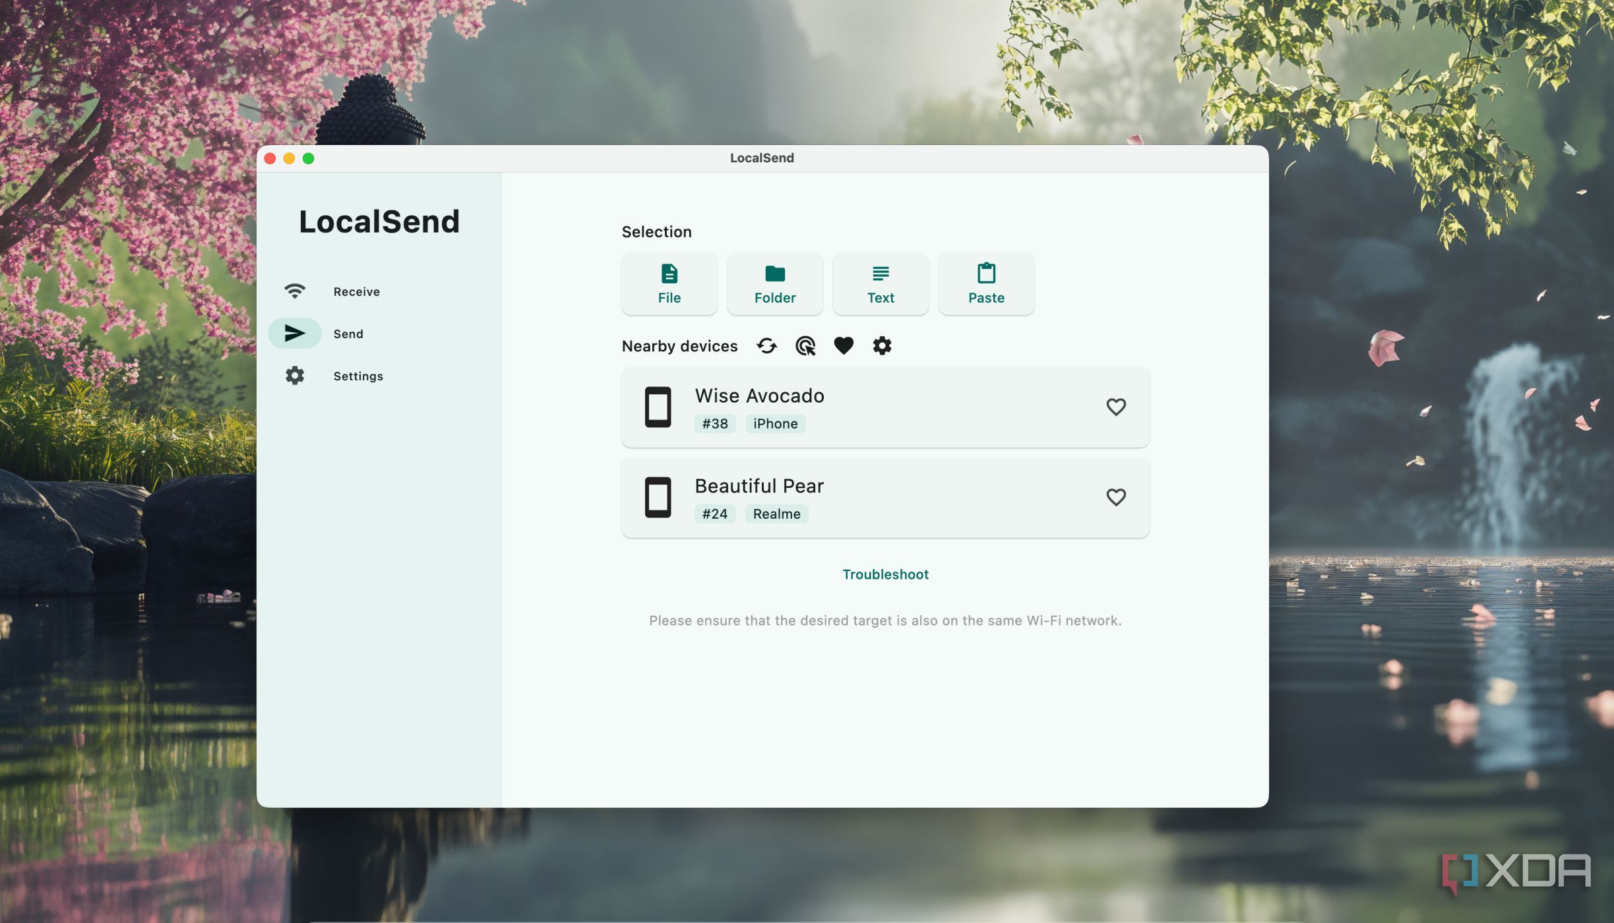This screenshot has height=923, width=1614.
Task: Select Beautiful Pear Realme device card
Action: [885, 498]
